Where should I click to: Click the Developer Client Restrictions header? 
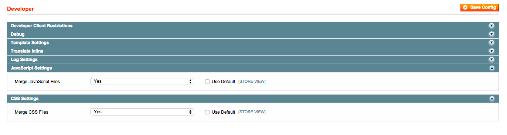coord(252,26)
